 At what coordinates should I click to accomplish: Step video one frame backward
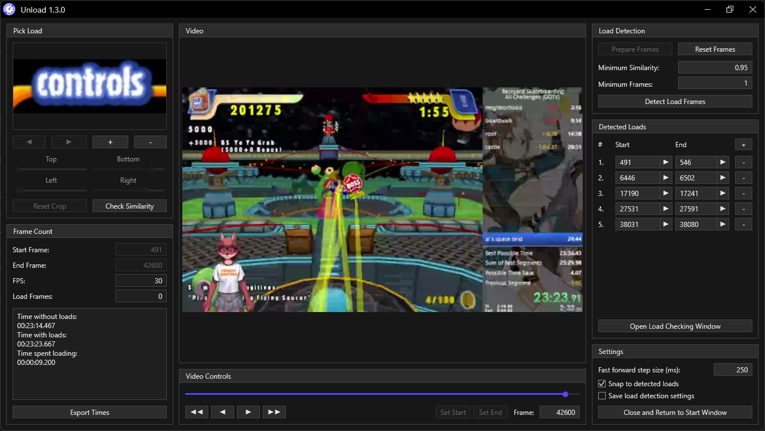pos(223,412)
